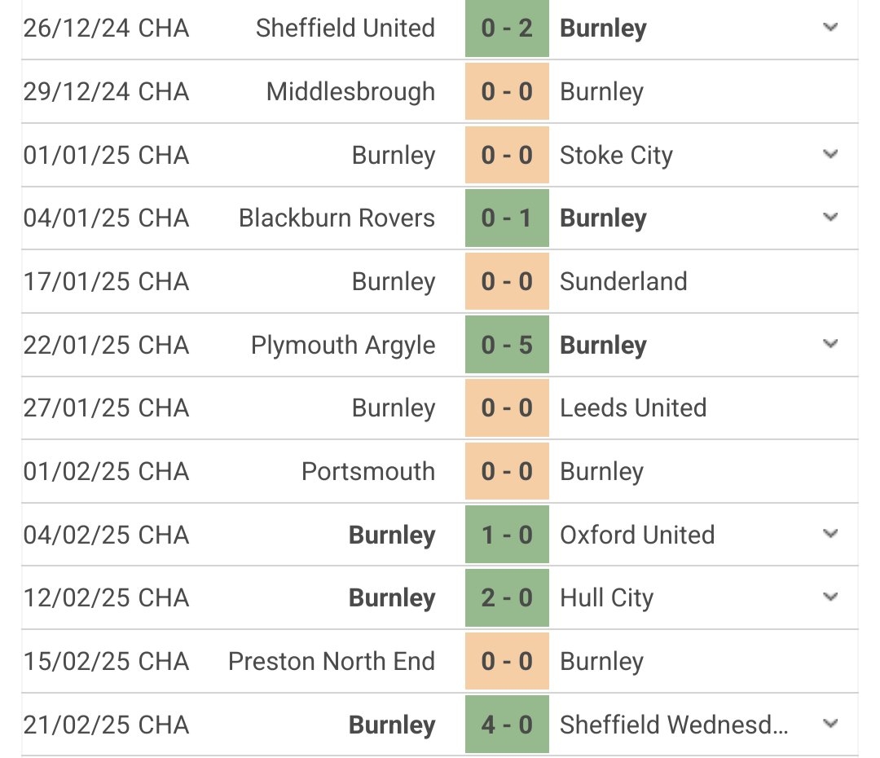Expand Burnley vs Stoke City row chevron
The height and width of the screenshot is (758, 880).
830,154
